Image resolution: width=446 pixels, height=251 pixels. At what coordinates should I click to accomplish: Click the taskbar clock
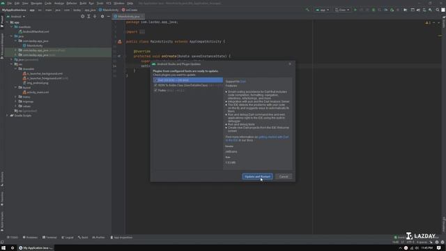click(x=426, y=248)
